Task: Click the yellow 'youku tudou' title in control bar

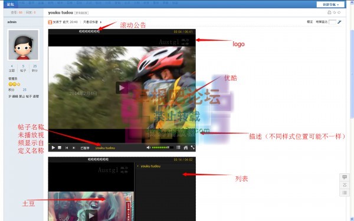Action: [105, 148]
